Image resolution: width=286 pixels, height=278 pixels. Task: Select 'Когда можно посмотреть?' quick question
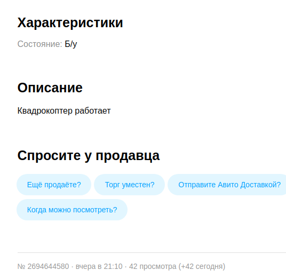click(x=72, y=210)
